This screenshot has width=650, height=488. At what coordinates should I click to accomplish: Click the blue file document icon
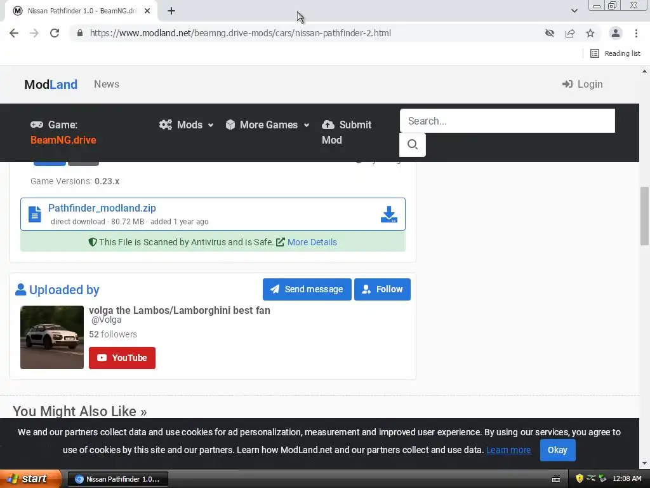[35, 214]
